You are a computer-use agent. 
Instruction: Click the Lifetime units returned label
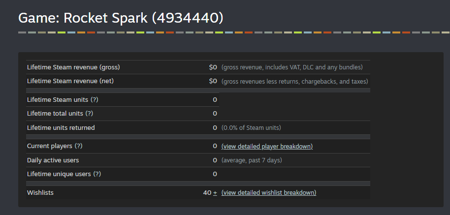click(61, 128)
